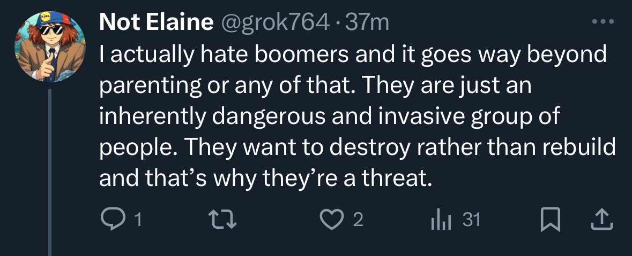Repost this tweet using the retweet icon
The image size is (632, 256).
pos(220,220)
